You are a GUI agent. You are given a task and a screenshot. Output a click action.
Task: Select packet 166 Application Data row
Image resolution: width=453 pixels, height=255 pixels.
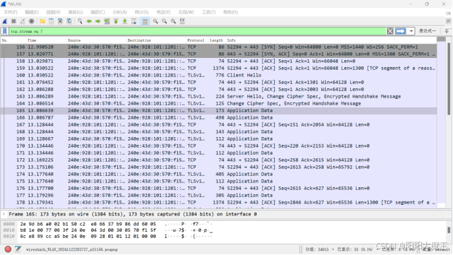pyautogui.click(x=219, y=117)
